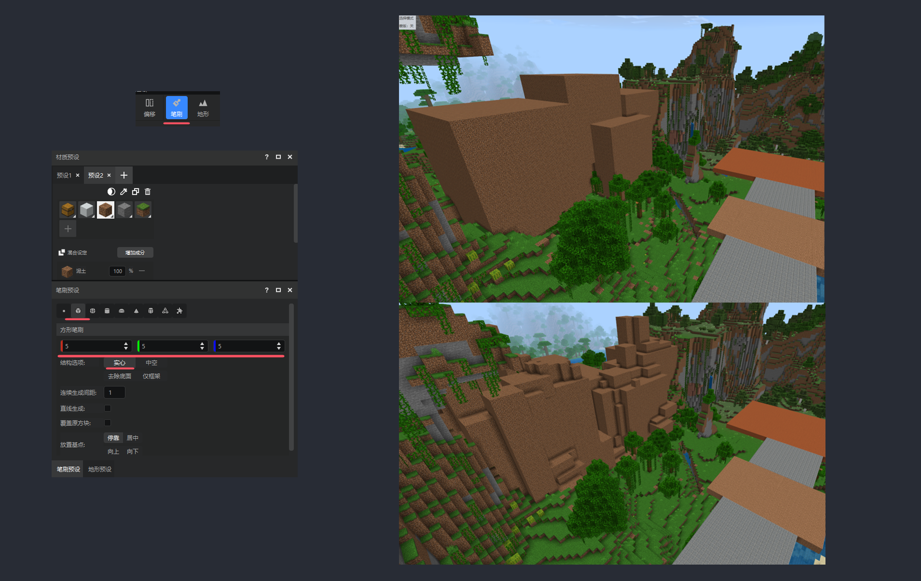Click the bottom Minecraft preview image
This screenshot has width=921, height=581.
pos(612,433)
